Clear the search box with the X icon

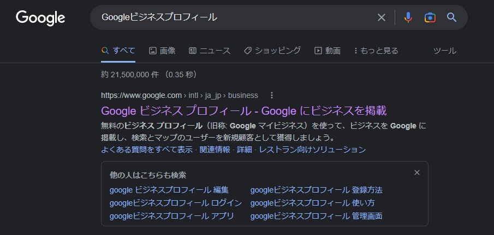pyautogui.click(x=381, y=17)
